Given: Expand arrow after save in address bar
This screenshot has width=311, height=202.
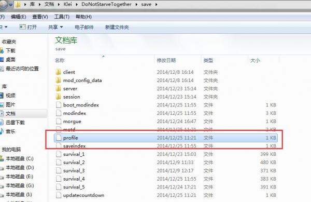Looking at the screenshot, I should (x=157, y=4).
